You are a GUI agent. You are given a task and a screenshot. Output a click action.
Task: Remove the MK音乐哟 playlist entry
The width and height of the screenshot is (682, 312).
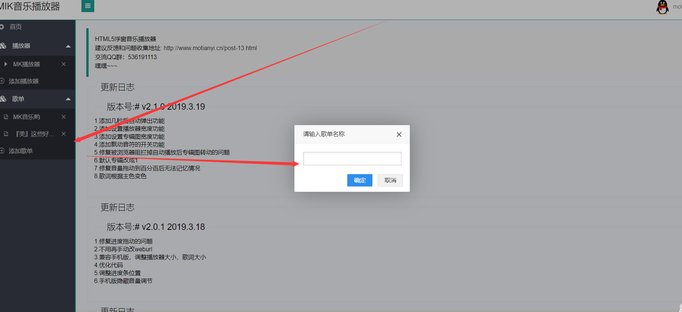pos(64,117)
